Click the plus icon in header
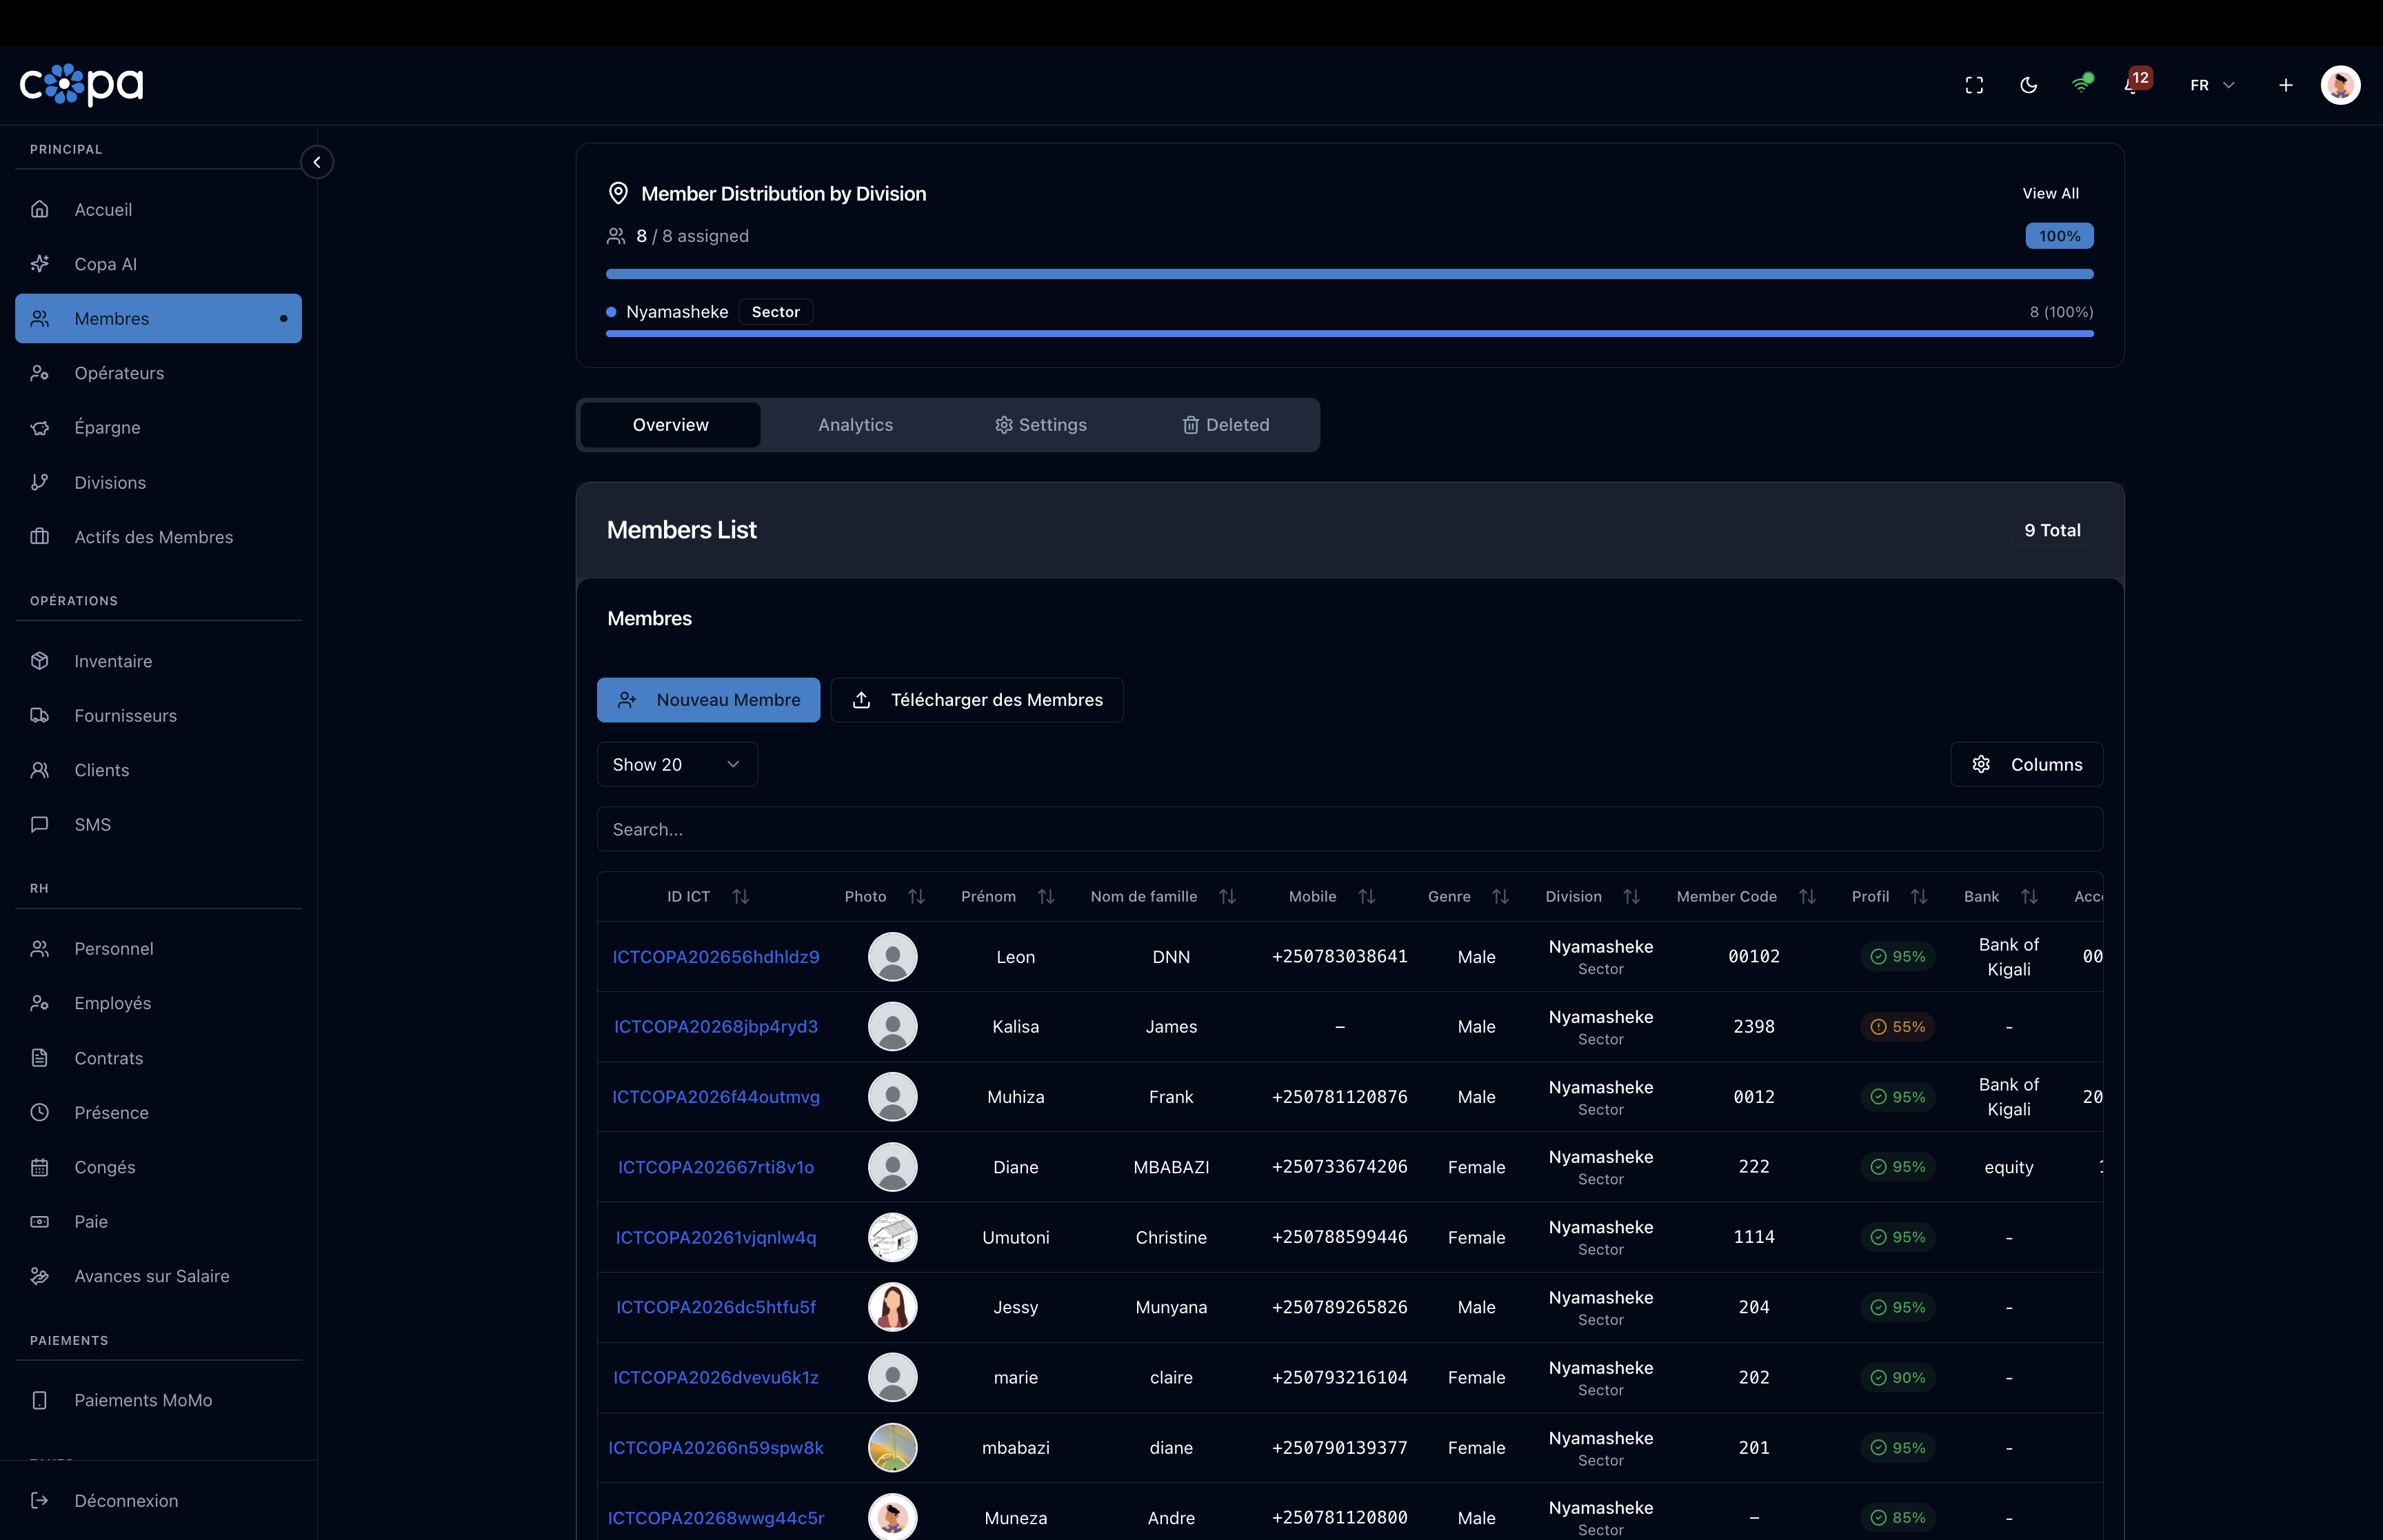Viewport: 2383px width, 1540px height. [2285, 85]
